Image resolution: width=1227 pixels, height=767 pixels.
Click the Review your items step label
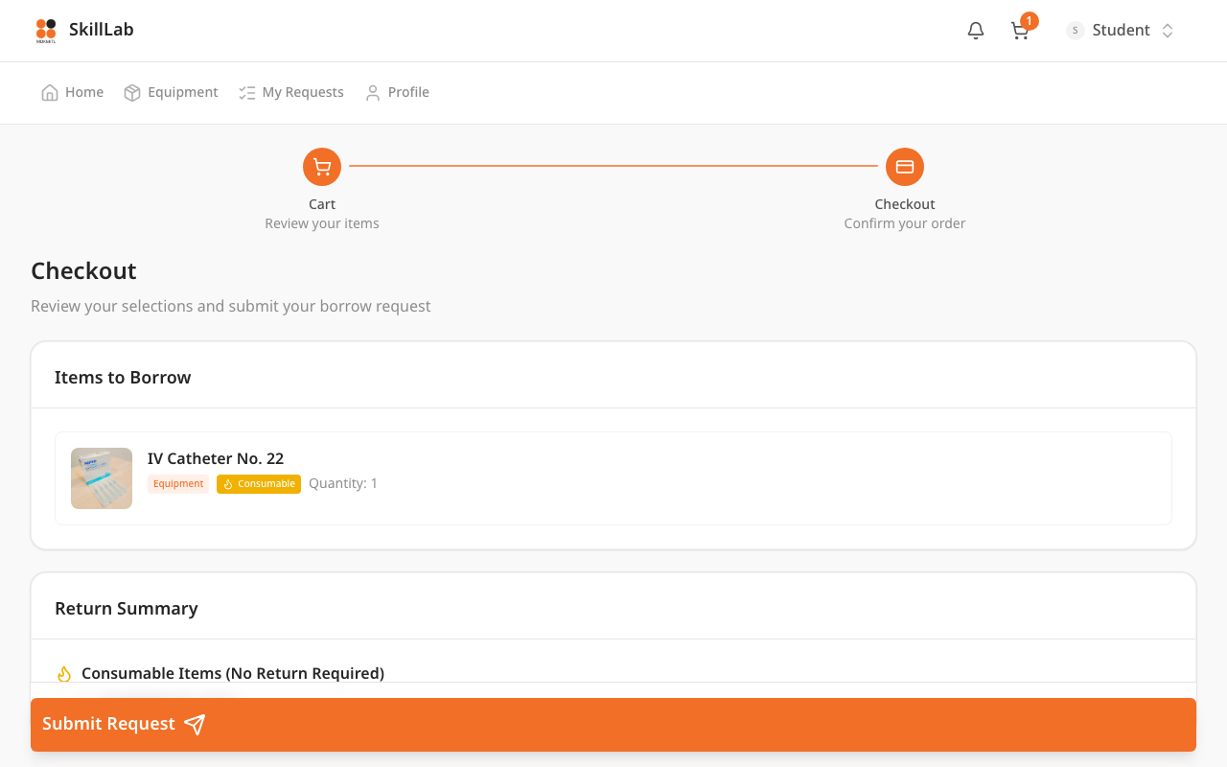tap(322, 223)
